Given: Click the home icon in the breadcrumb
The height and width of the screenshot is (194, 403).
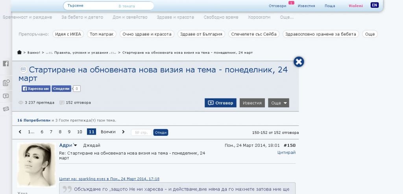Looking at the screenshot, I should (x=19, y=52).
